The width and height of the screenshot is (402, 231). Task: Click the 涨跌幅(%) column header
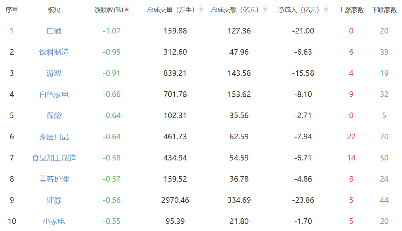pos(109,10)
